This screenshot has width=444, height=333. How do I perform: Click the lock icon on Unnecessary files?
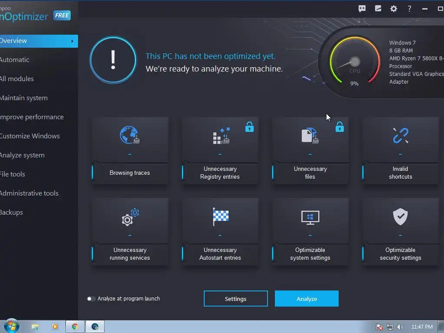(340, 127)
